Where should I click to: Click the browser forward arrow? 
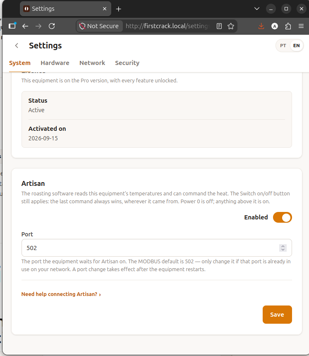pos(38,26)
